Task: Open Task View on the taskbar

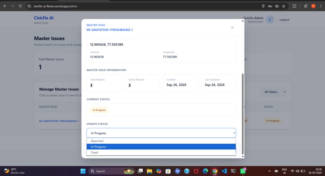Action: pos(140,171)
